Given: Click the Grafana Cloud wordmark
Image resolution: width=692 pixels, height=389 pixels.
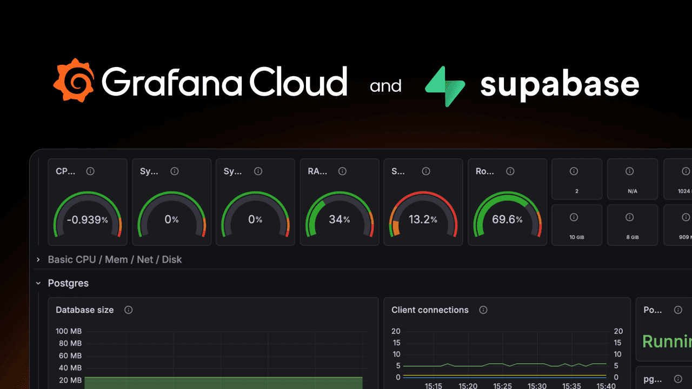Looking at the screenshot, I should (x=224, y=82).
